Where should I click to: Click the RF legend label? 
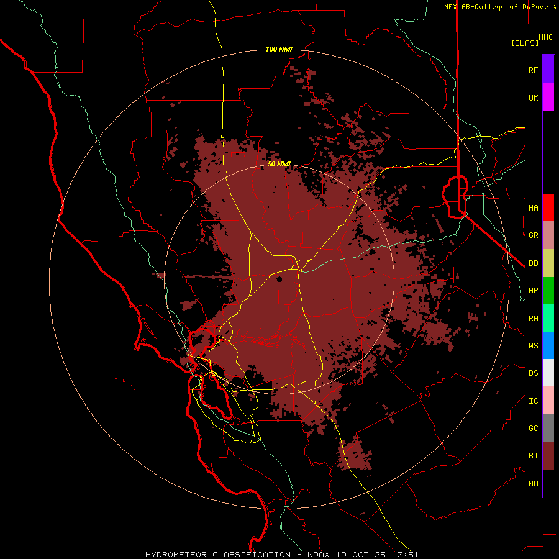pos(533,70)
